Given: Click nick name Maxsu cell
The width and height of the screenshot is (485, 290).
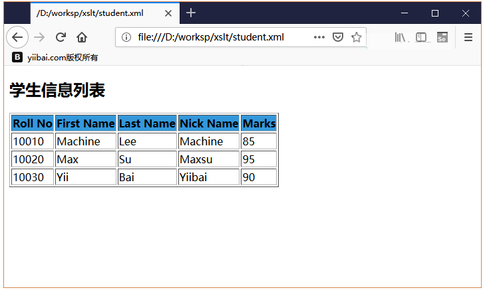Looking at the screenshot, I should 209,159.
